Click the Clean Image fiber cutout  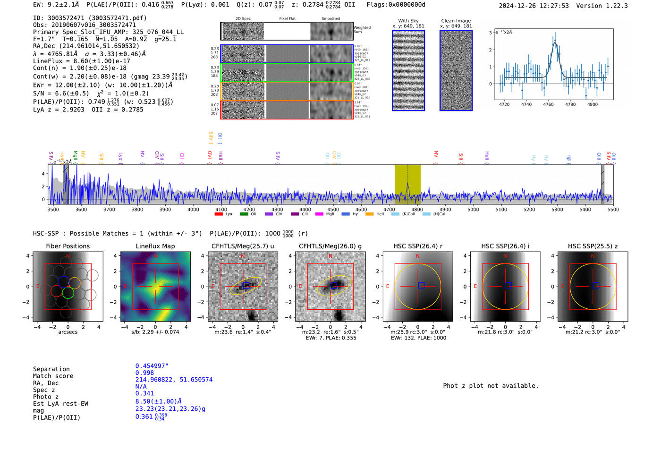point(456,70)
